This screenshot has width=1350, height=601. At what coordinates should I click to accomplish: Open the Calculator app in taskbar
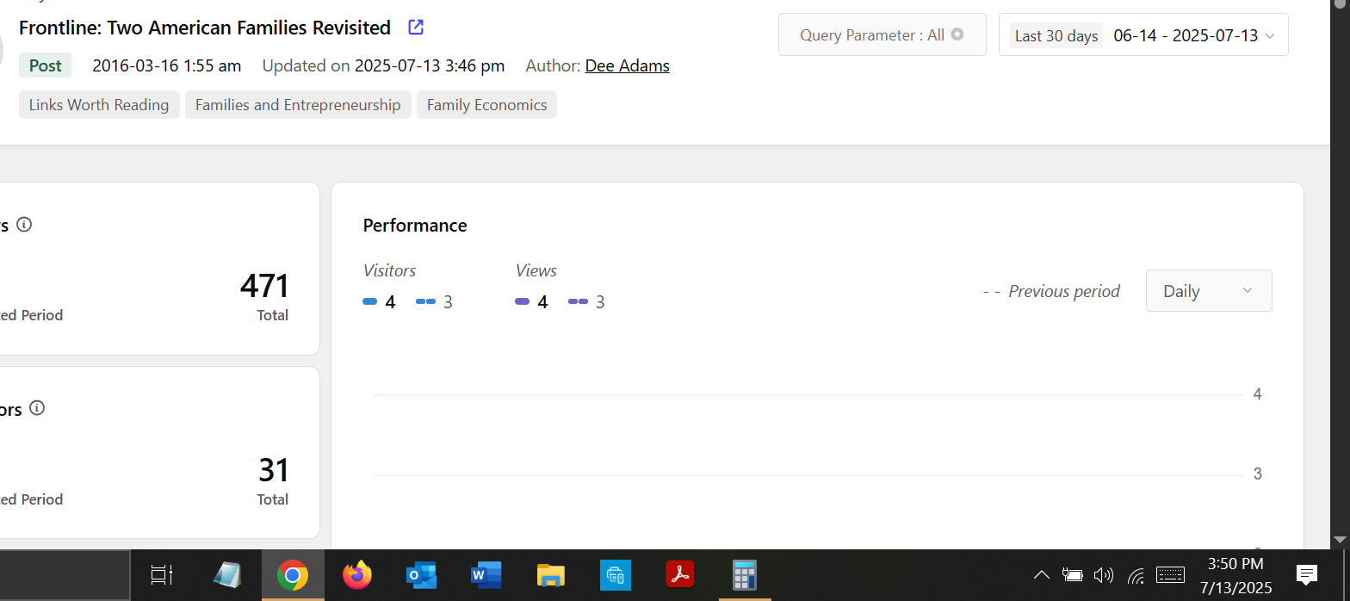744,575
